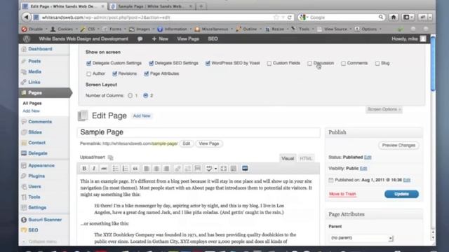Image resolution: width=449 pixels, height=252 pixels.
Task: Open spellchecker language dropdown arrow
Action: (x=215, y=169)
